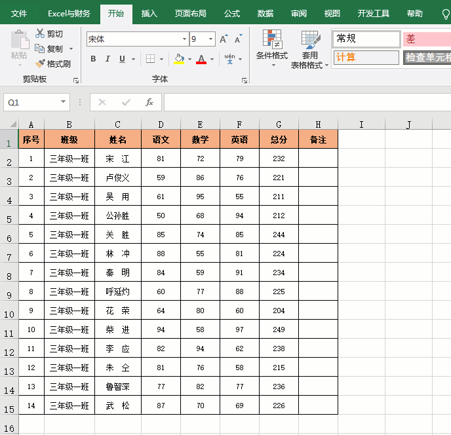Toggle Italic formatting
Image resolution: width=451 pixels, height=435 pixels.
[x=108, y=59]
